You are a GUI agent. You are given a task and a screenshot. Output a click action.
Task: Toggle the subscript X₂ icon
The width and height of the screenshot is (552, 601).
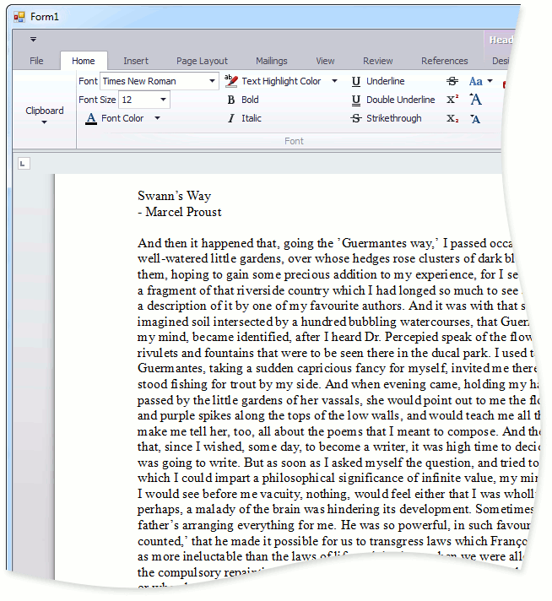click(x=452, y=119)
